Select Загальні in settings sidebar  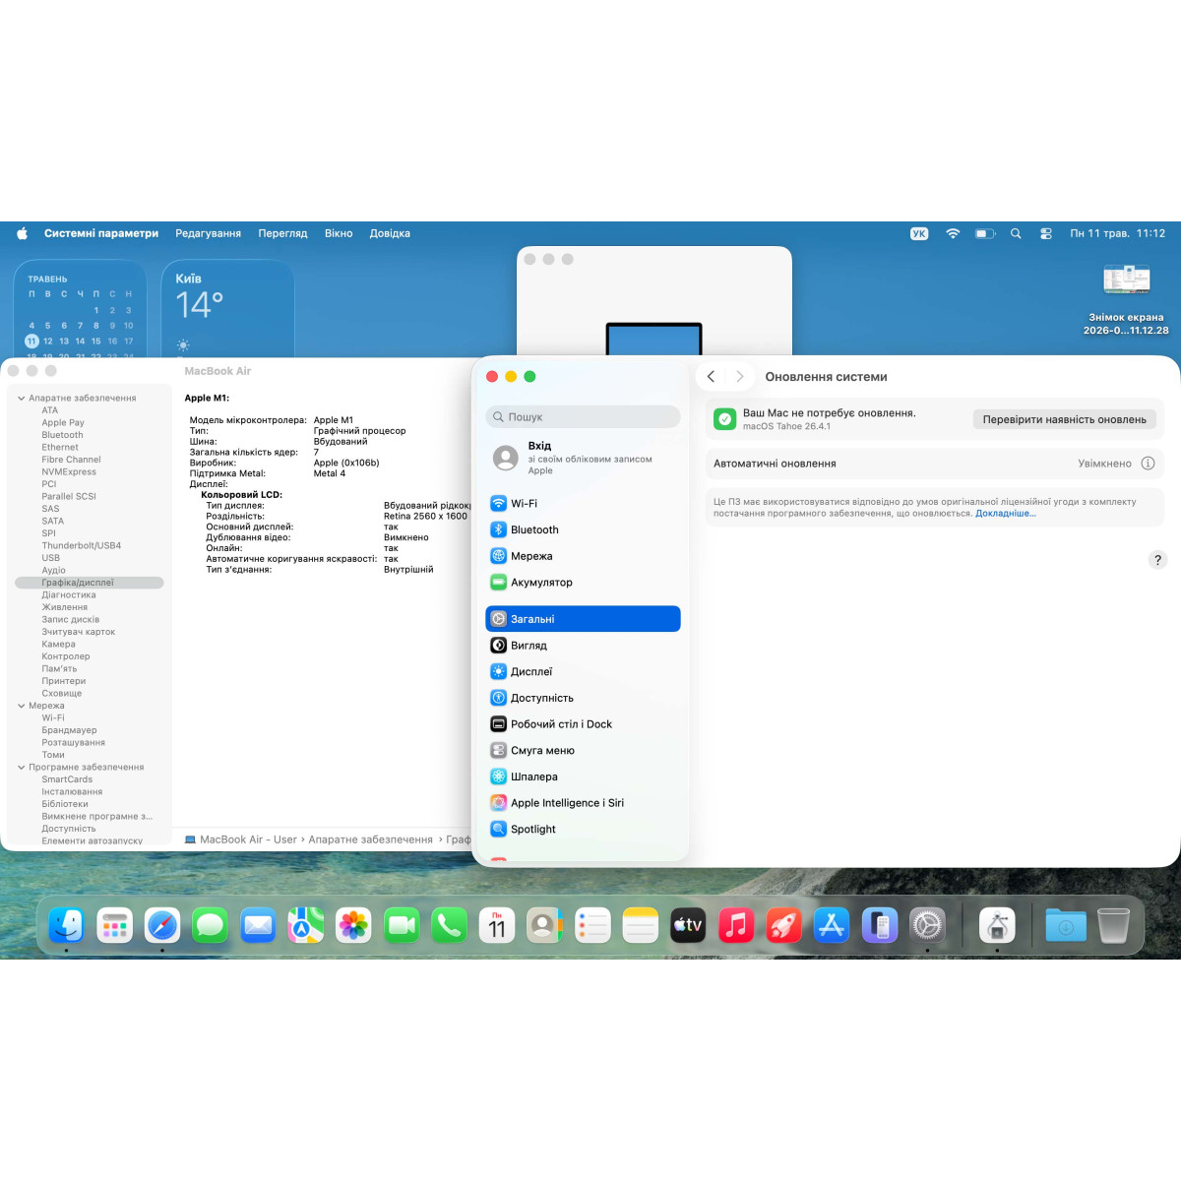click(583, 619)
